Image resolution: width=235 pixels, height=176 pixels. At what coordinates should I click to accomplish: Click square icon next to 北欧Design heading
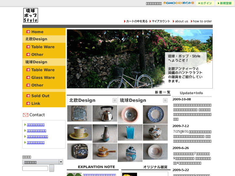point(115,100)
